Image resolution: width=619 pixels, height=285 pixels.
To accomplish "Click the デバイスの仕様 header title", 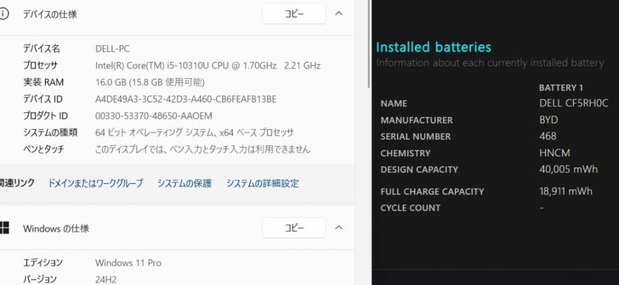I will tap(50, 14).
